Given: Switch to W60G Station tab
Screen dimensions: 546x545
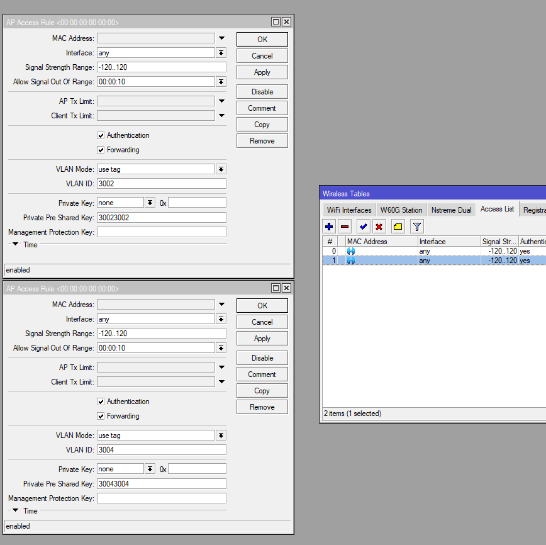Looking at the screenshot, I should (x=401, y=210).
